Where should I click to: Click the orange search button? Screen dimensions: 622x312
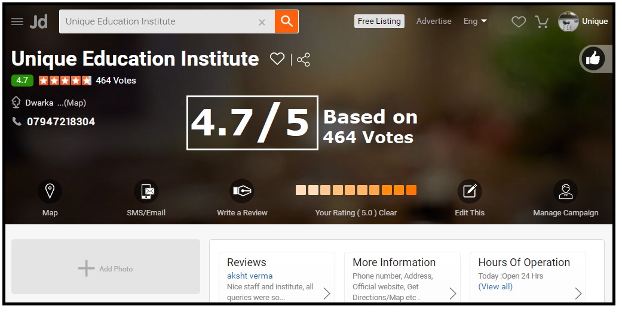[287, 21]
